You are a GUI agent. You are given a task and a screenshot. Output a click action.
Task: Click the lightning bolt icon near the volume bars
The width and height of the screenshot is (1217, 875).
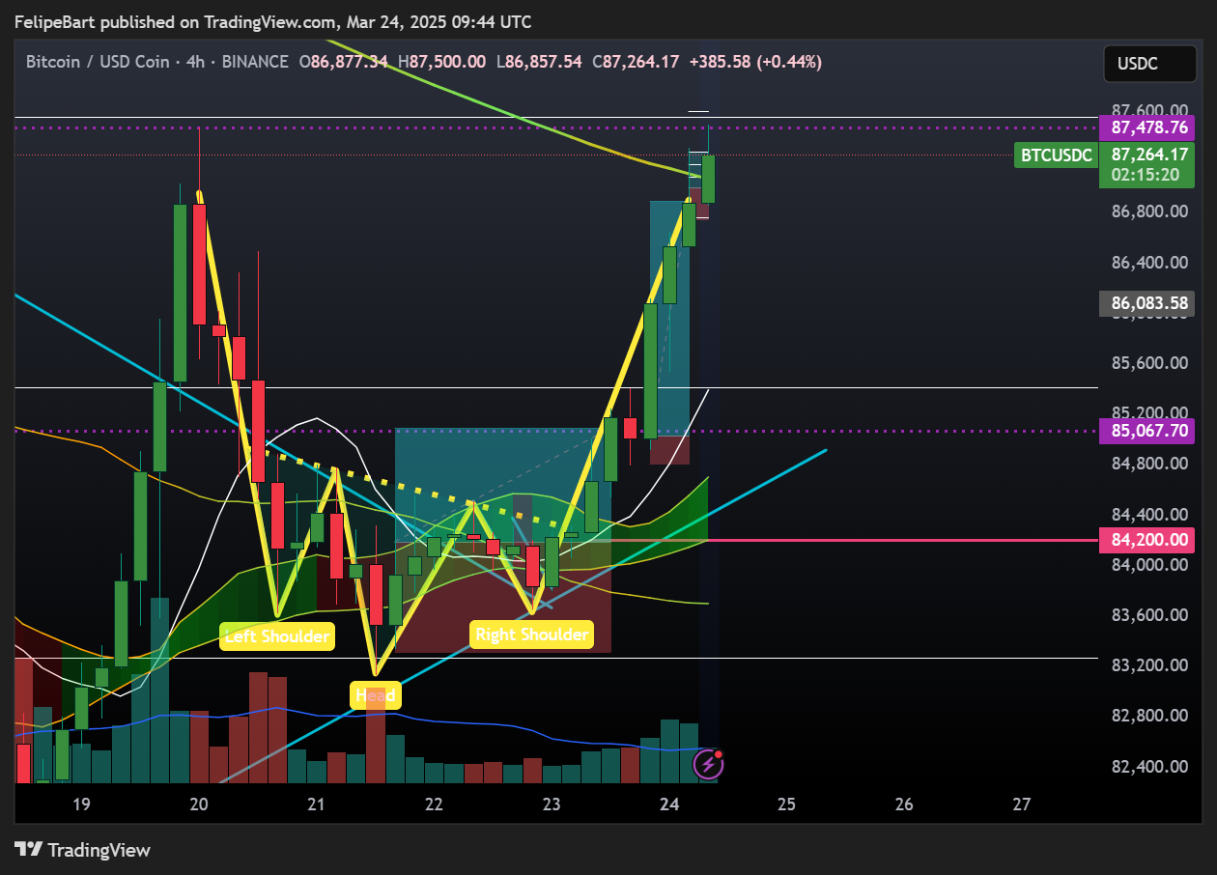pos(708,764)
